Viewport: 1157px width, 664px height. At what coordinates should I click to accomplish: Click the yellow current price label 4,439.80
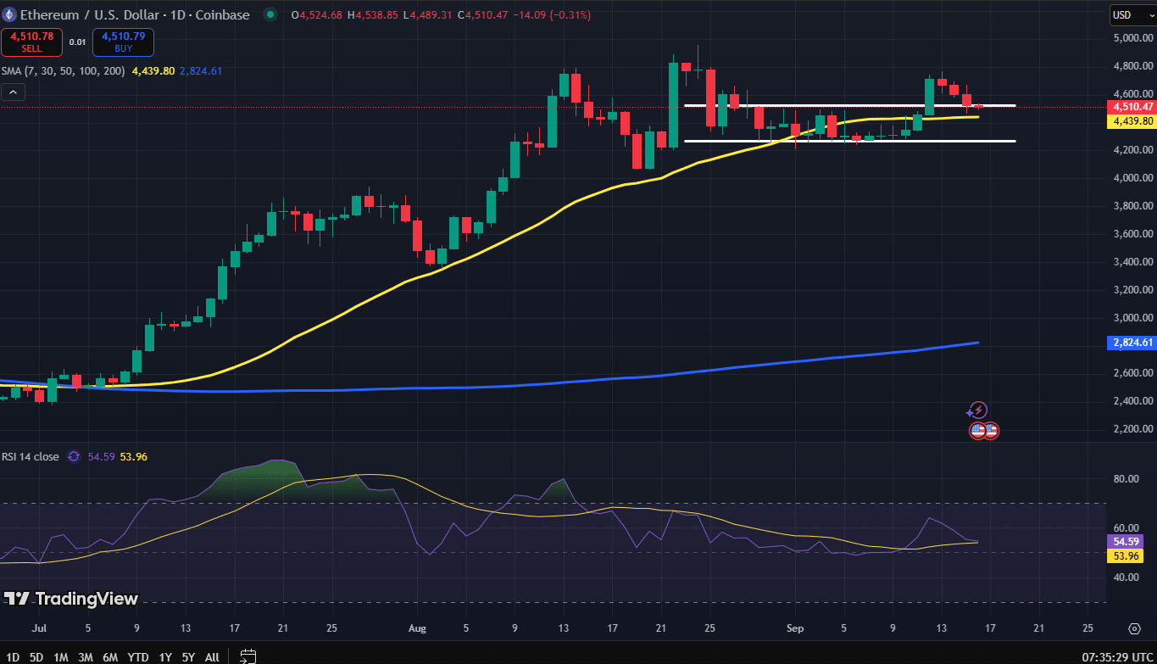tap(1132, 121)
